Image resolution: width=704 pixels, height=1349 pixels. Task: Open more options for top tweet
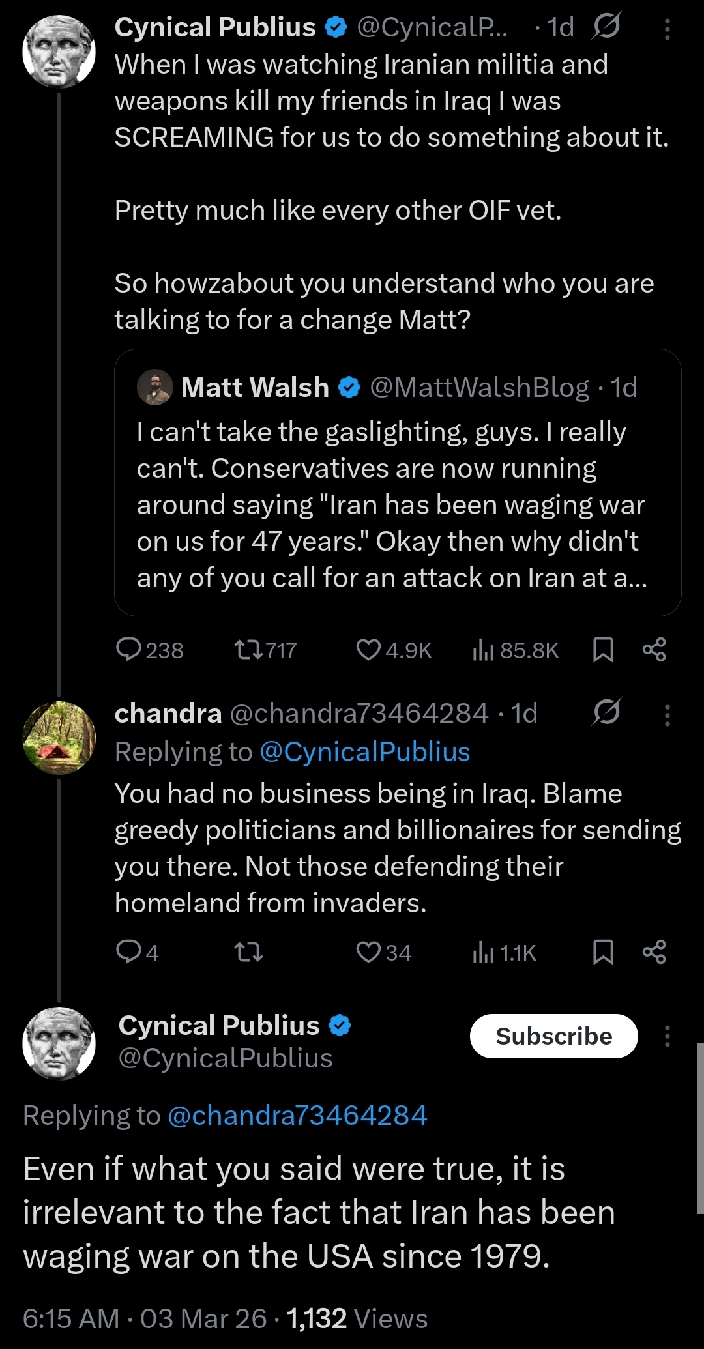coord(667,29)
